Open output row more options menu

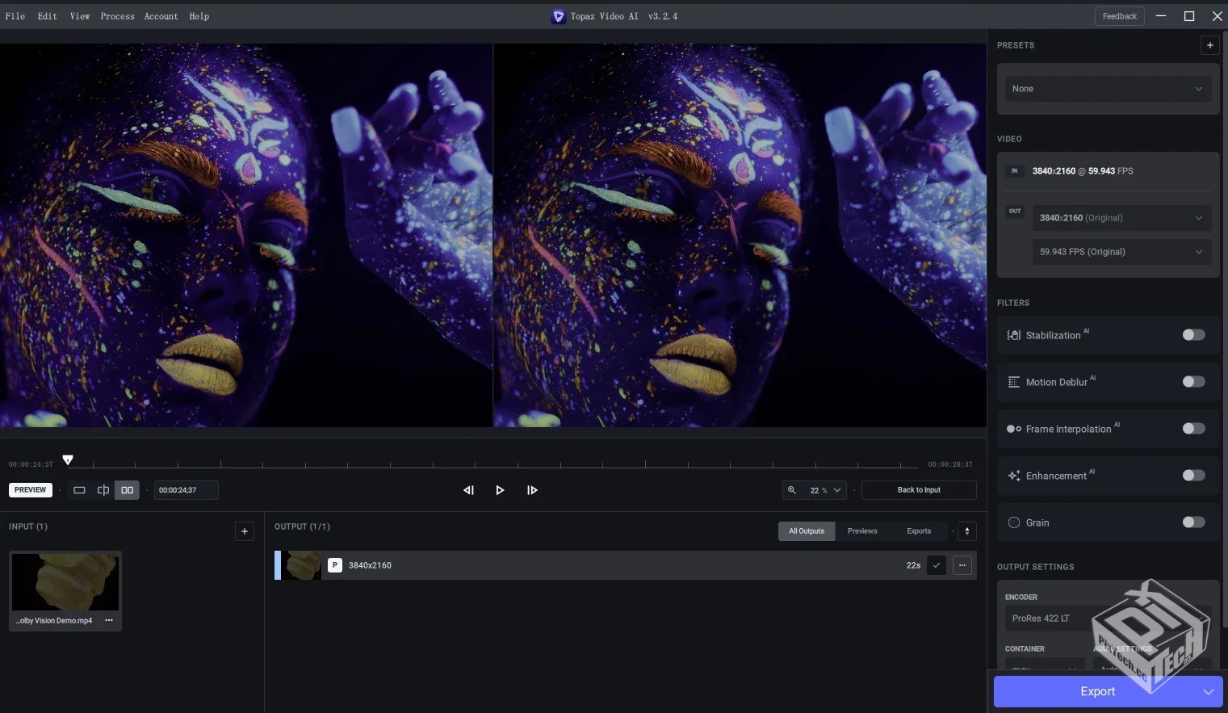[962, 565]
